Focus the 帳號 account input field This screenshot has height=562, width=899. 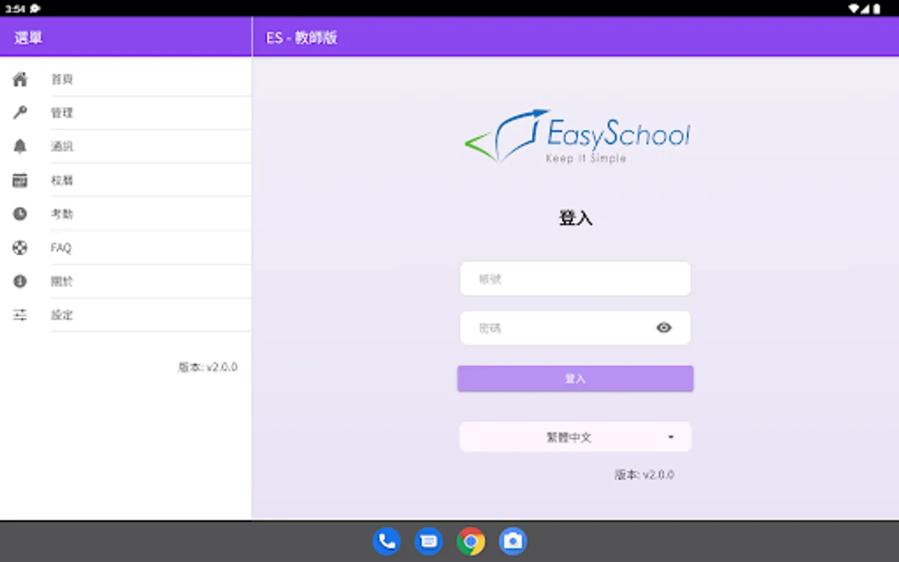tap(575, 279)
